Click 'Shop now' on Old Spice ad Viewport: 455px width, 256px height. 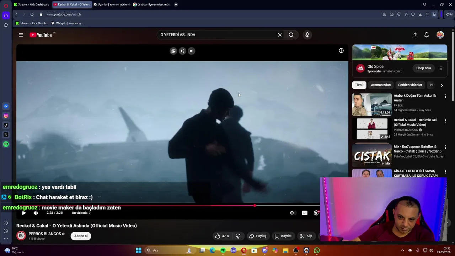(x=424, y=68)
